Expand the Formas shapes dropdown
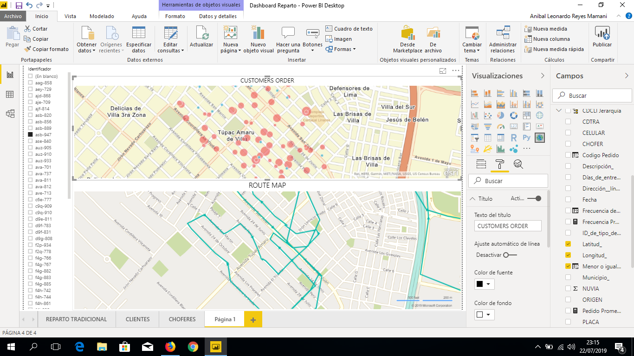This screenshot has height=356, width=634. pyautogui.click(x=341, y=49)
